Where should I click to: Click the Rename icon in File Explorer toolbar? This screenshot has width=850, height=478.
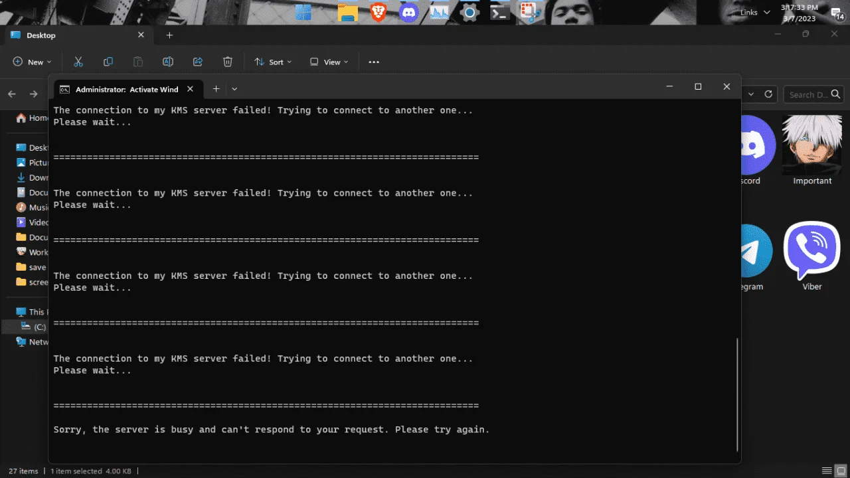pos(168,62)
